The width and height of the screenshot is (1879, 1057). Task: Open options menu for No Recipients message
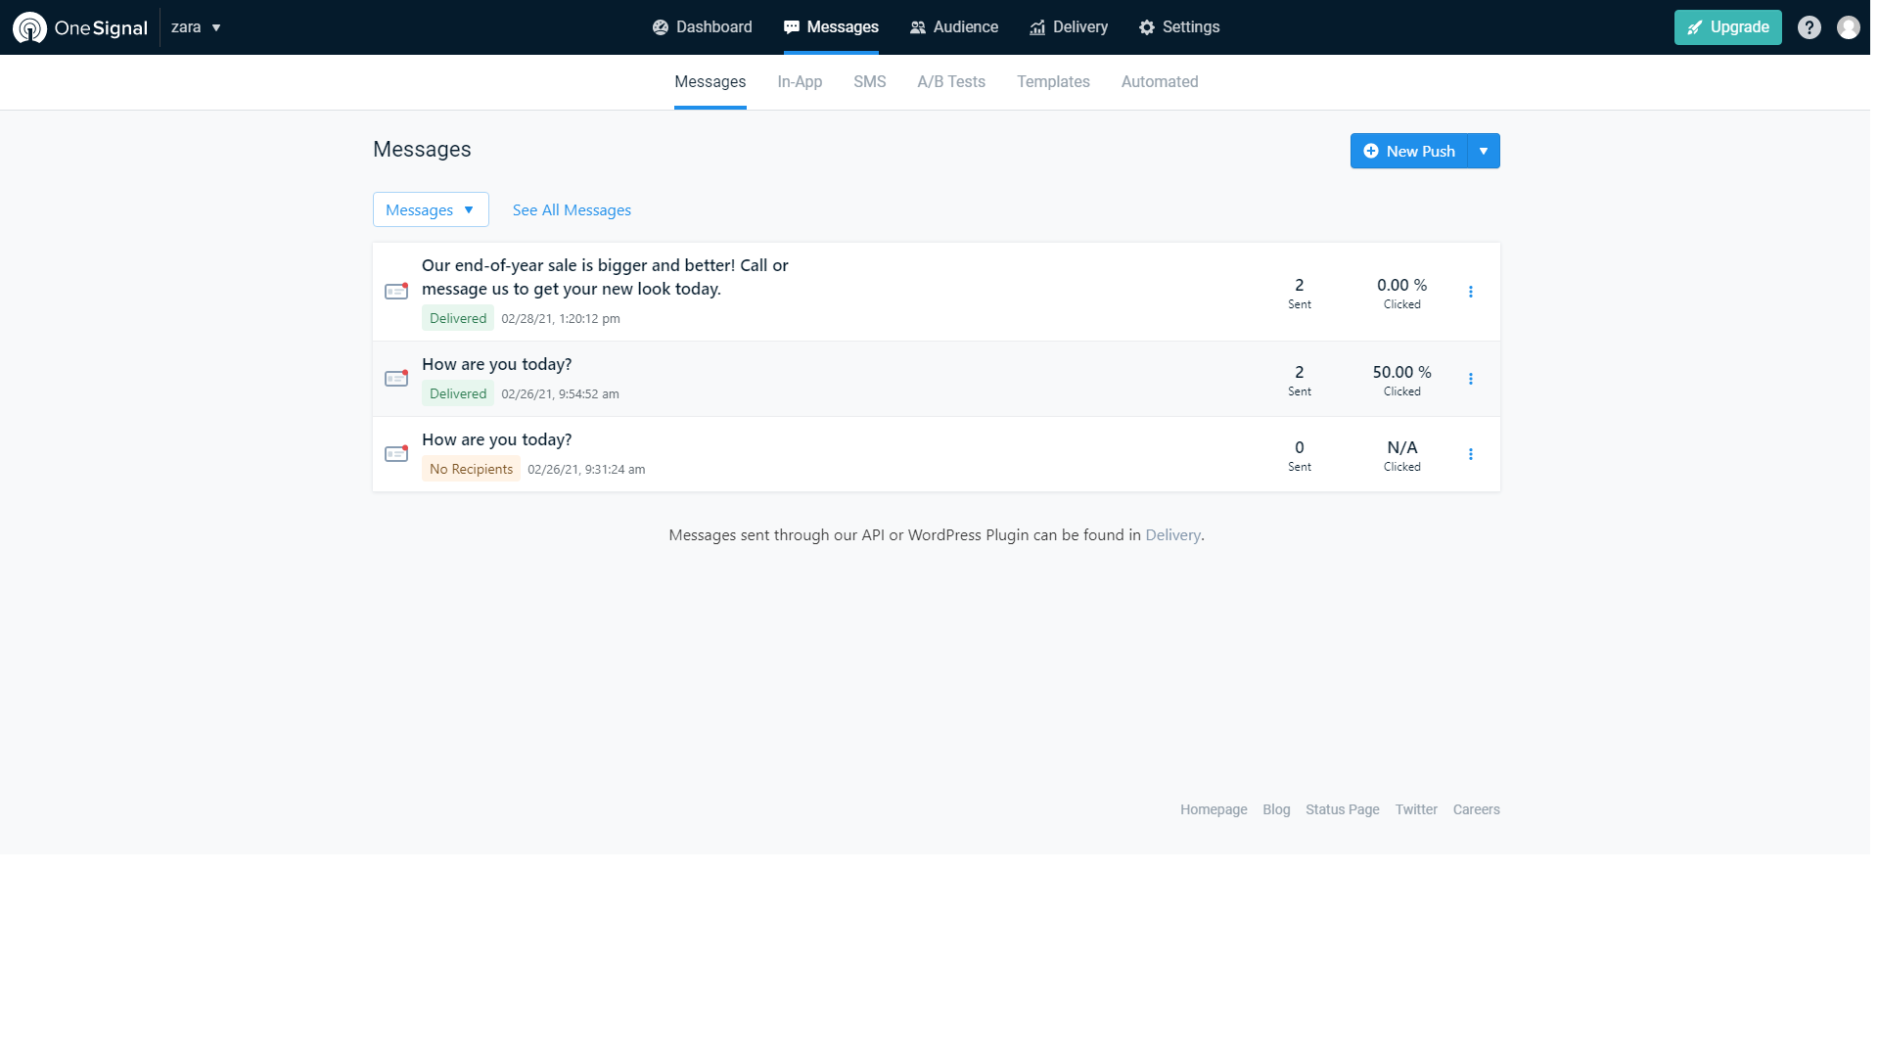1471,454
